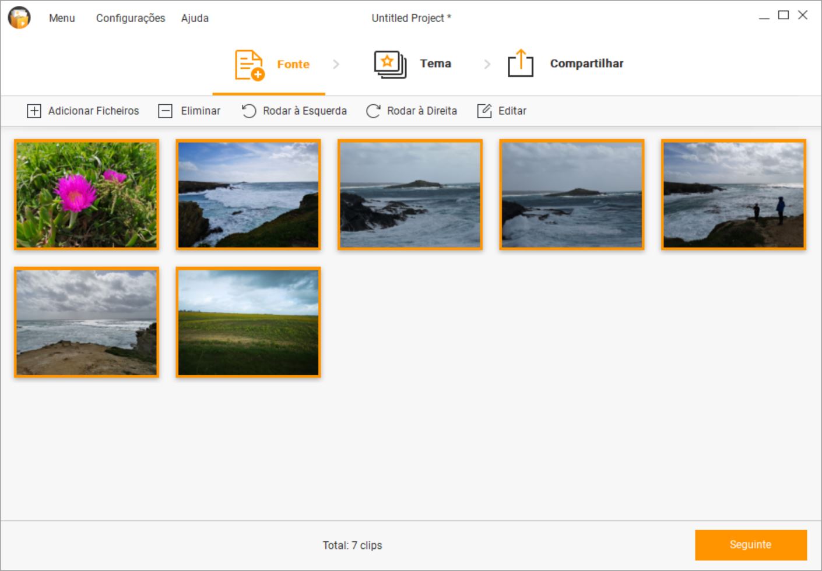Click the Eliminar minus icon

point(166,111)
